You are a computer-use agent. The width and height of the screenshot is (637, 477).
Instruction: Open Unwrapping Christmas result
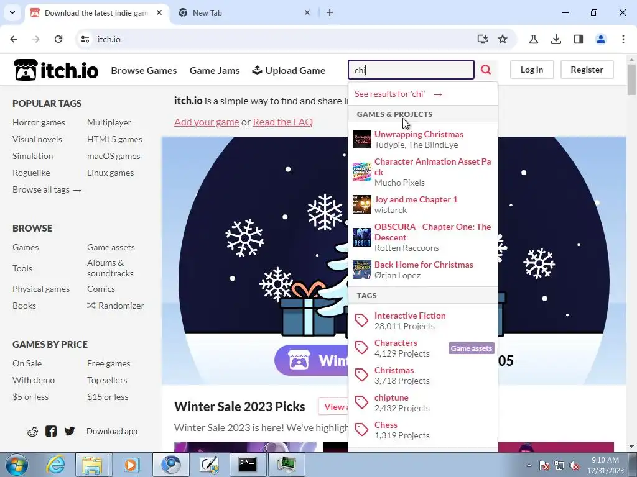(423, 139)
